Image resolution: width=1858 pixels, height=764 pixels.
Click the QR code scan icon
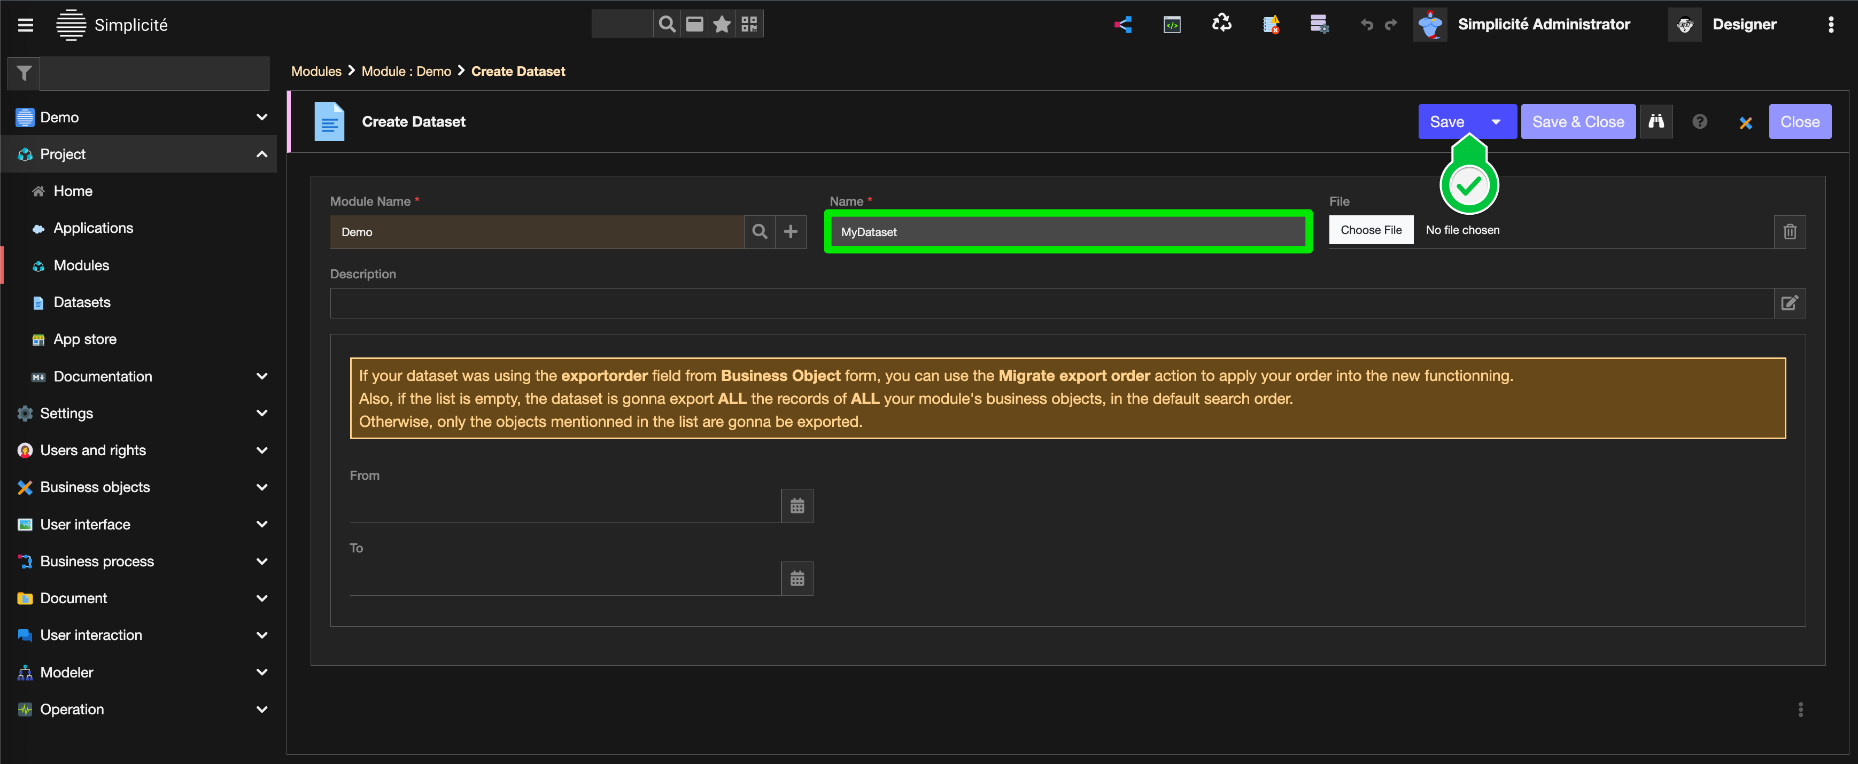click(x=749, y=25)
